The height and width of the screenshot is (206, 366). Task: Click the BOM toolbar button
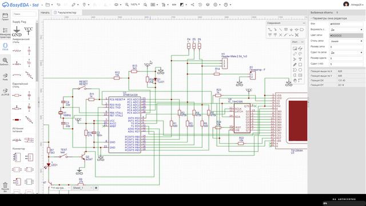coord(174,5)
